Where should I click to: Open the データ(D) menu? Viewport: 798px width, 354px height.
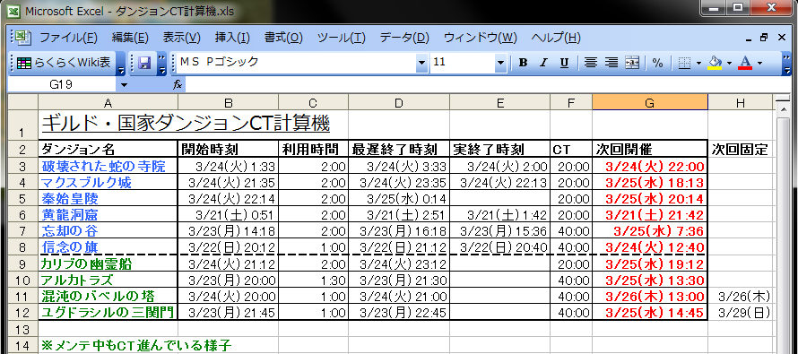(x=404, y=38)
